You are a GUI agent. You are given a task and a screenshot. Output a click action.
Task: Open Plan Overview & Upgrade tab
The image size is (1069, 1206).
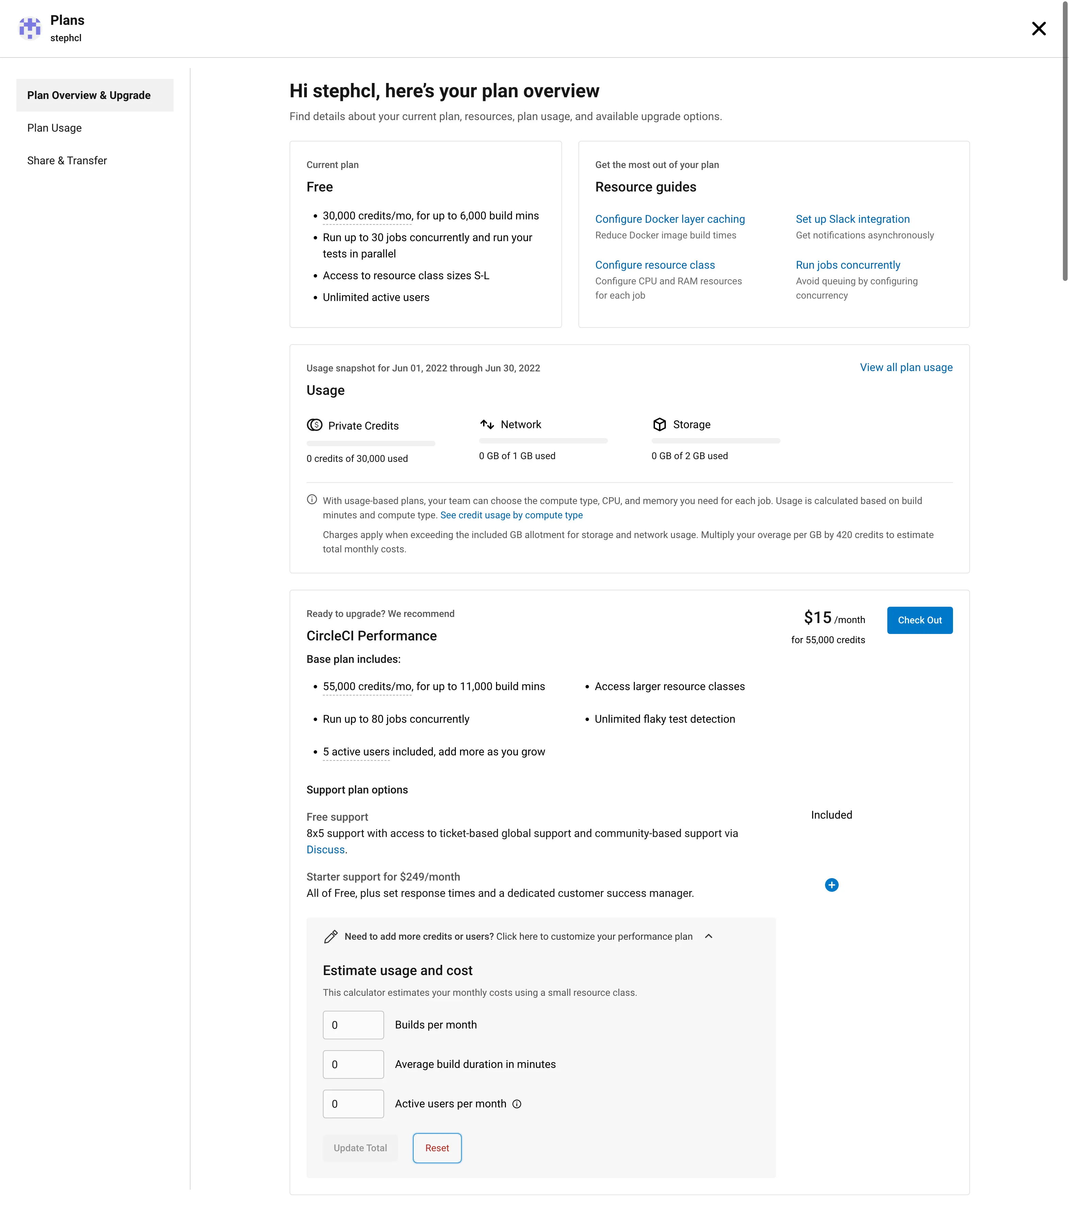[x=95, y=95]
